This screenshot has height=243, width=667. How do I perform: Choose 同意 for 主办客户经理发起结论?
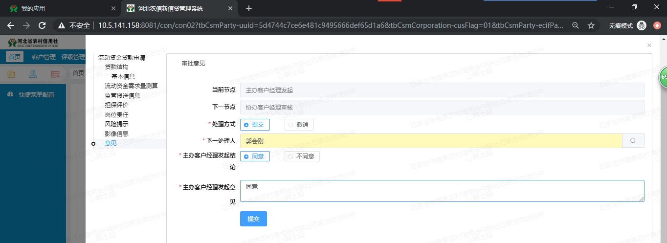255,156
